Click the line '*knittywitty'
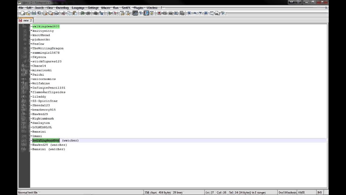The image size is (346, 195). [42, 31]
